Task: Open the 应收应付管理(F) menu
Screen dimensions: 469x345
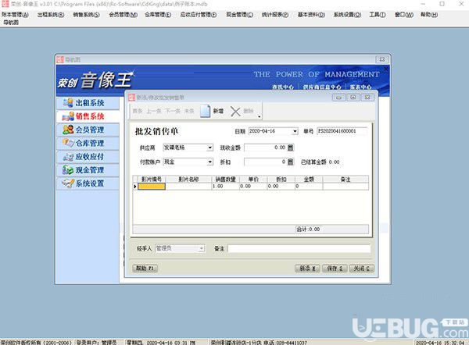Action: 199,14
